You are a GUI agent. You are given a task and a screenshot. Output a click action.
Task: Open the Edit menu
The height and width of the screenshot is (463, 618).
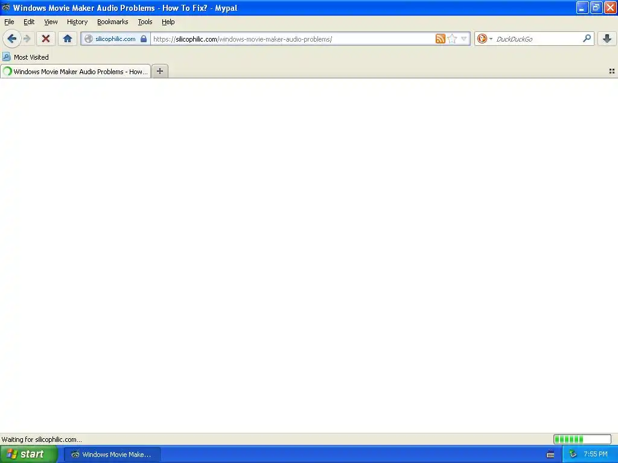[x=29, y=22]
